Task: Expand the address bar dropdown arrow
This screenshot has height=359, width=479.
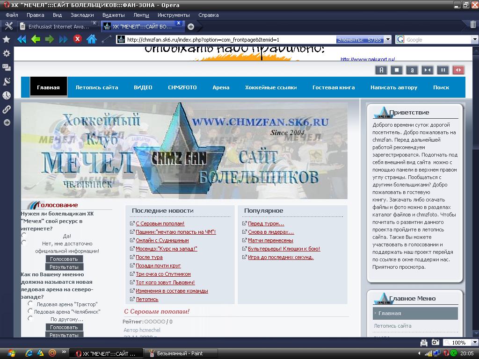Action: (388, 39)
